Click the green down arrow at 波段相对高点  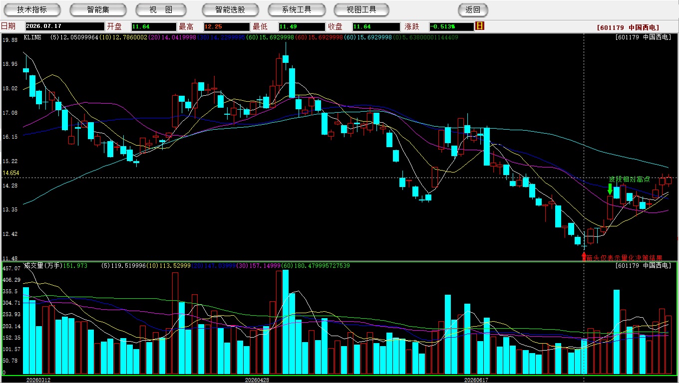pos(610,189)
